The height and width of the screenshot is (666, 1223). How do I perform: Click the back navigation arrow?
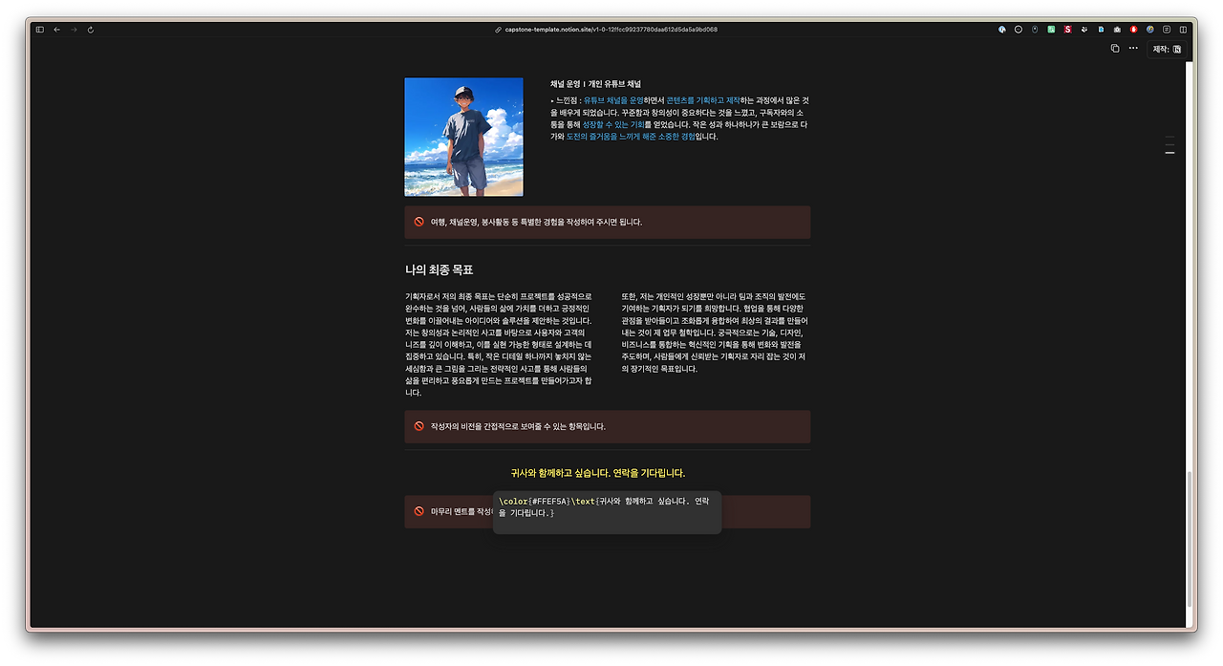point(56,30)
